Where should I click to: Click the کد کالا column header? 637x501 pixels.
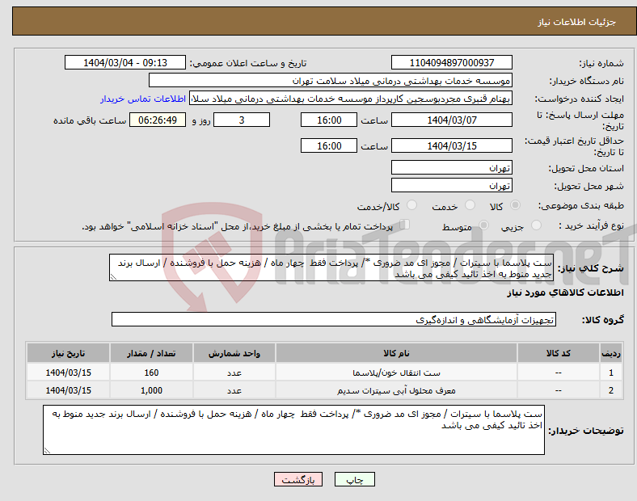(x=558, y=353)
